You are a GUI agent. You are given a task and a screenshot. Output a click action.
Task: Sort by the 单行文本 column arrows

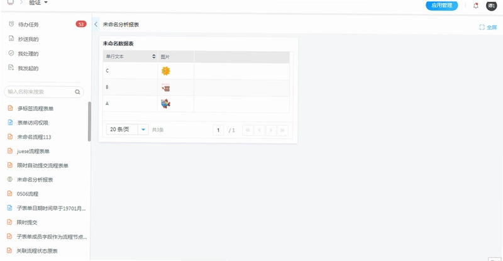[153, 57]
